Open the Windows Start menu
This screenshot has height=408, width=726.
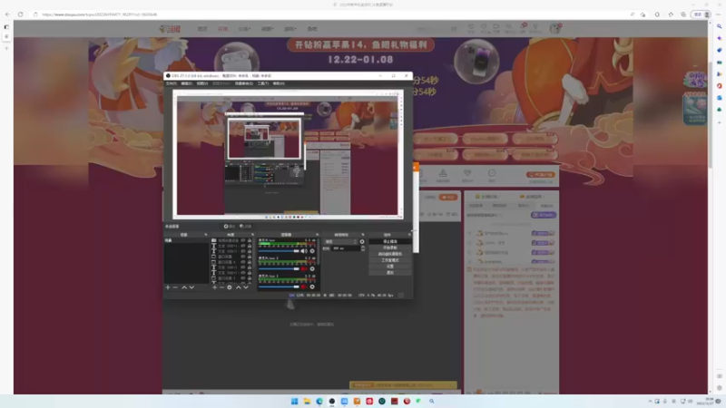294,401
